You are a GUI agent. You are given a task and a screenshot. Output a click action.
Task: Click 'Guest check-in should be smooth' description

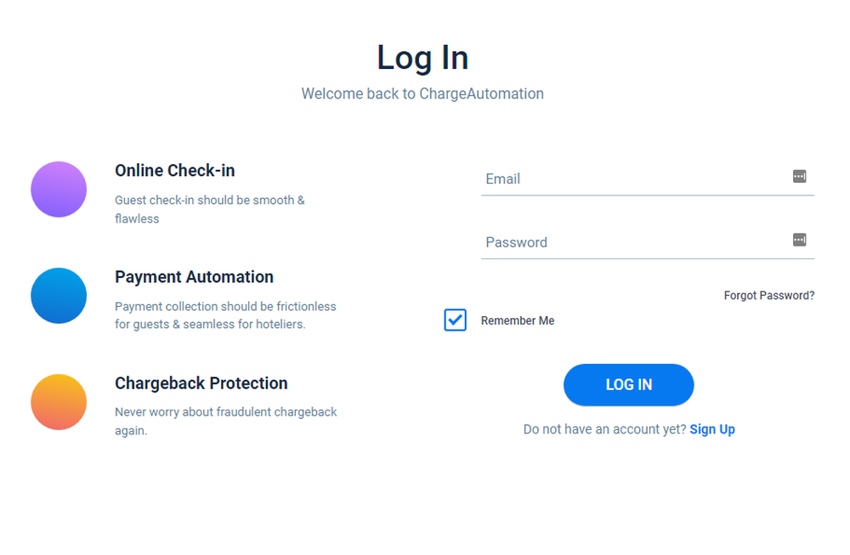pyautogui.click(x=210, y=209)
